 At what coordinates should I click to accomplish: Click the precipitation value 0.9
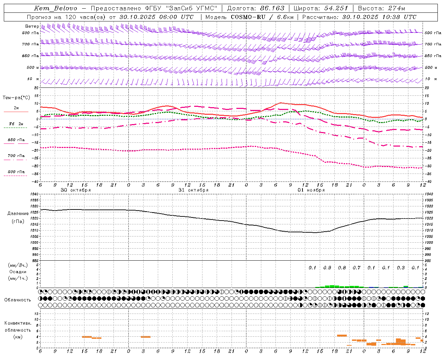327,268
